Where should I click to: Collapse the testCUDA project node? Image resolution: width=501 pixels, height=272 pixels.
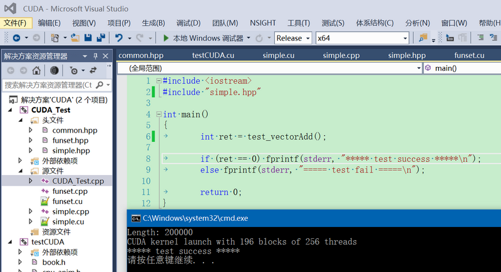10,242
